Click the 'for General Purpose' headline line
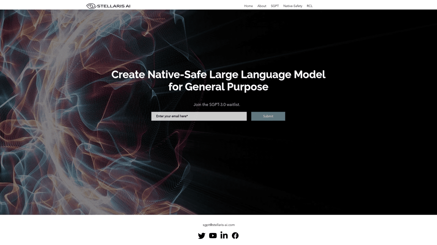Screen dimensions: 437x245 click(x=218, y=87)
